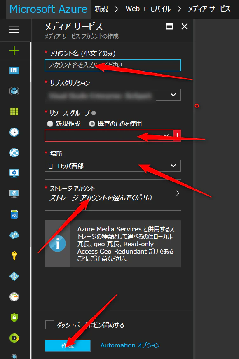Open the SQL databases icon
Image resolution: width=239 pixels, height=359 pixels.
(x=14, y=214)
